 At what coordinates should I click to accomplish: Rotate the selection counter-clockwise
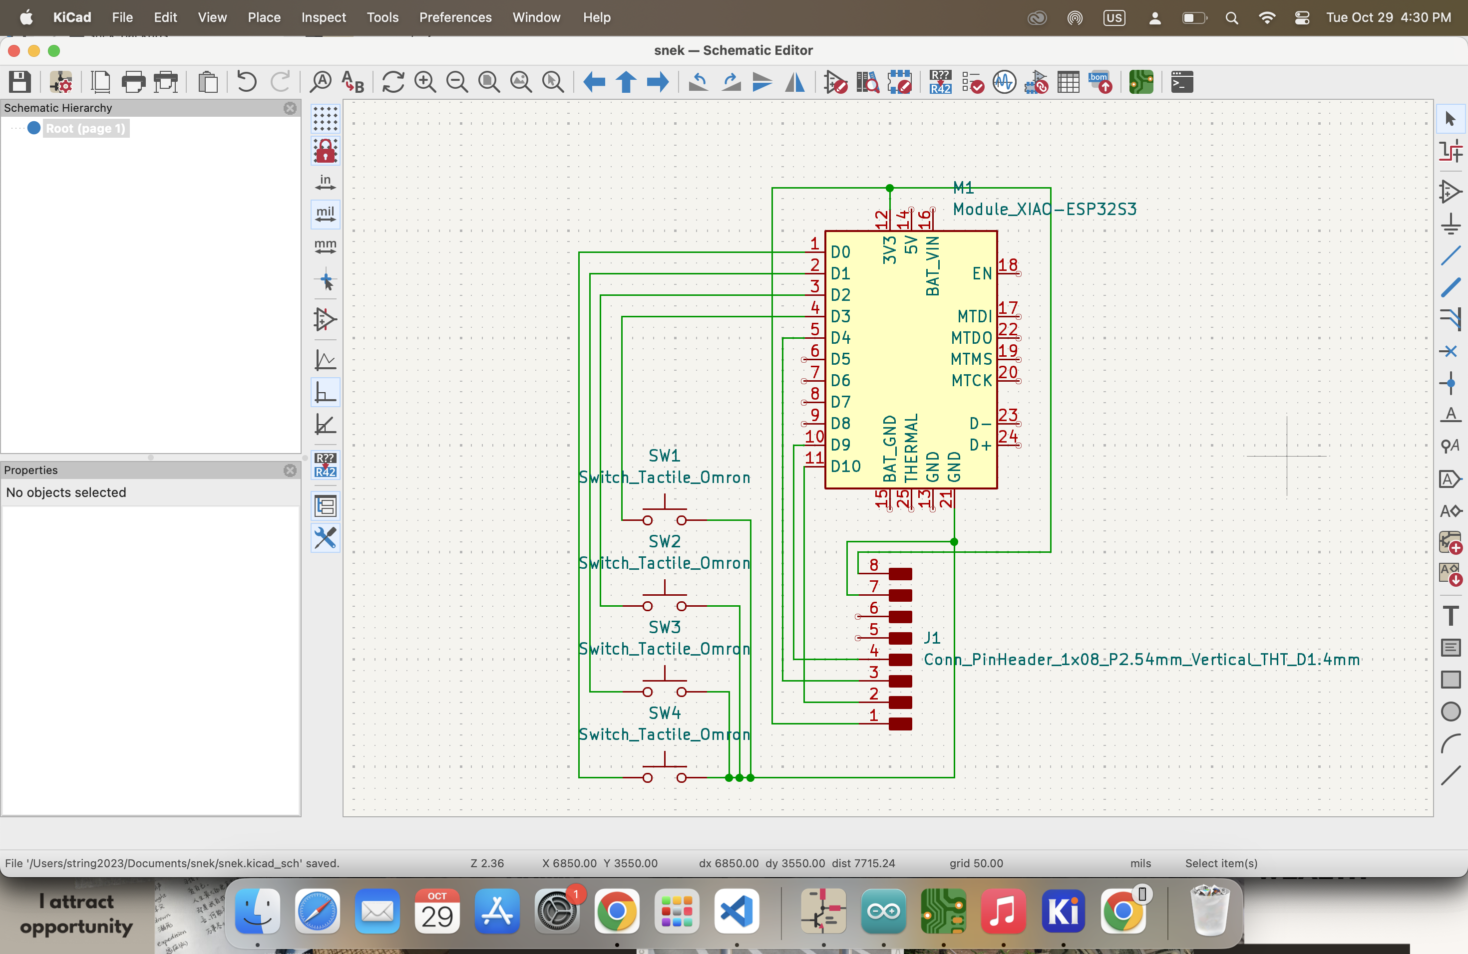pos(698,82)
